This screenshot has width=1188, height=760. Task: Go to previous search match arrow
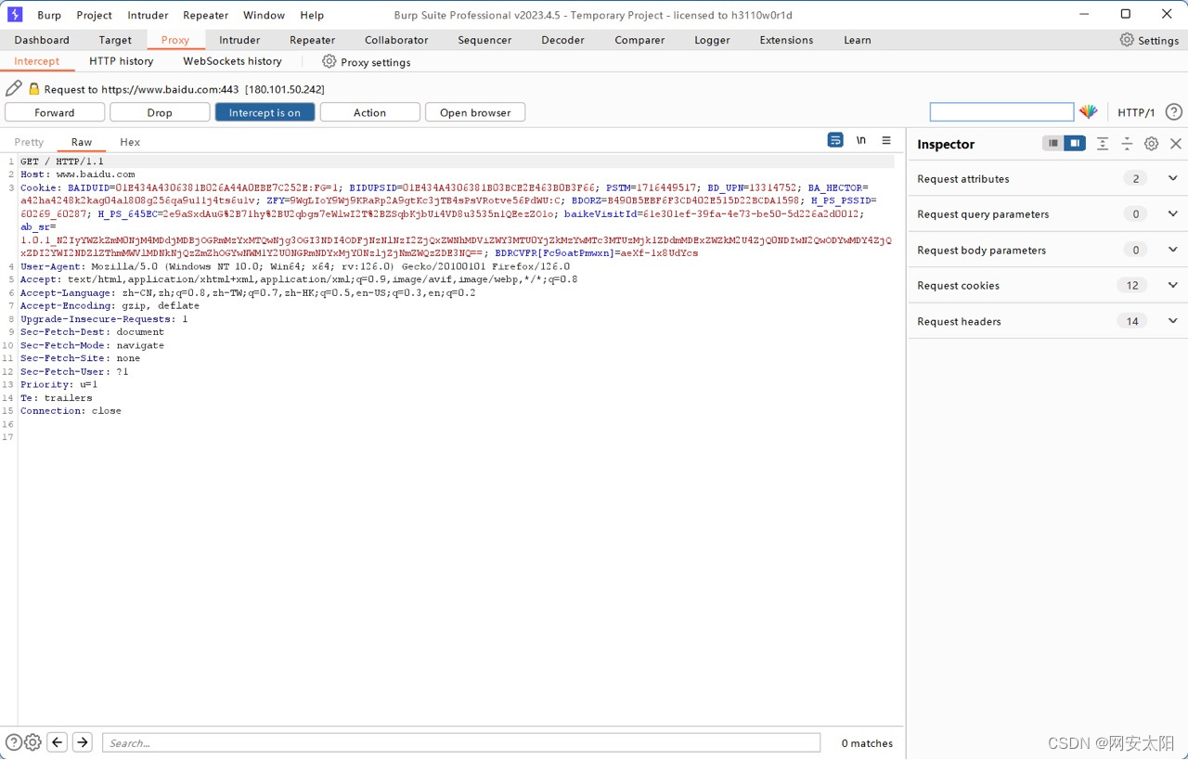[58, 741]
